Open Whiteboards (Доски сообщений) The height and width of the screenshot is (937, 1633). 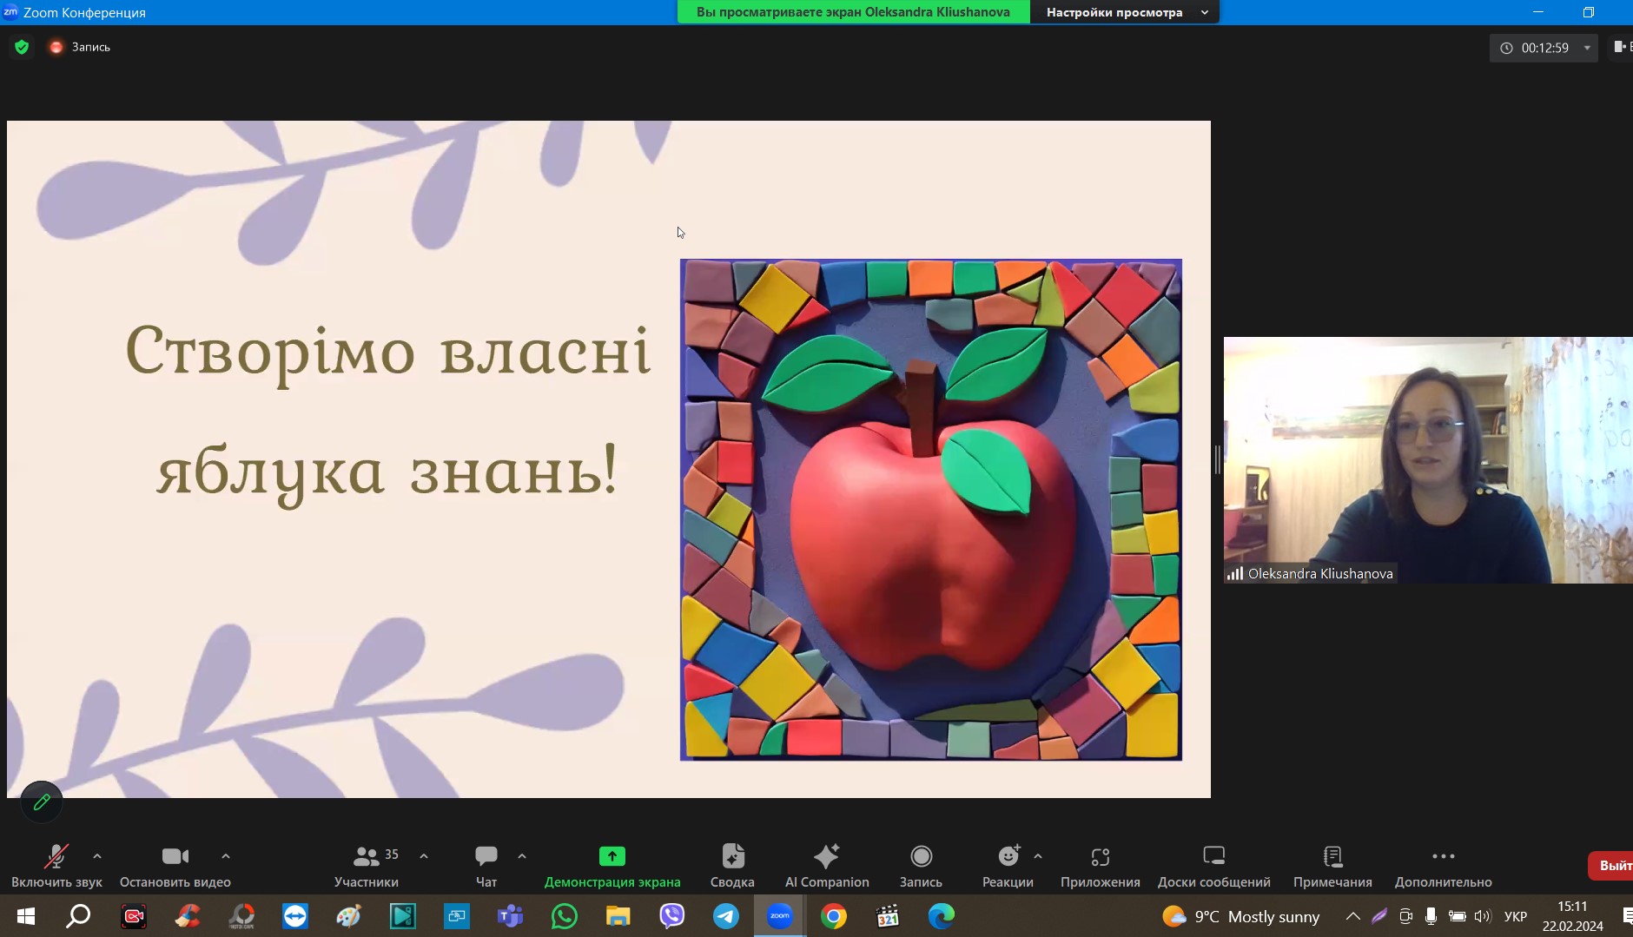tap(1213, 857)
